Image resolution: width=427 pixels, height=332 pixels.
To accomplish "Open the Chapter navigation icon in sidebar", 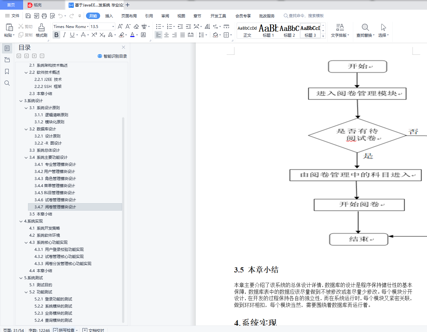I will (x=7, y=60).
